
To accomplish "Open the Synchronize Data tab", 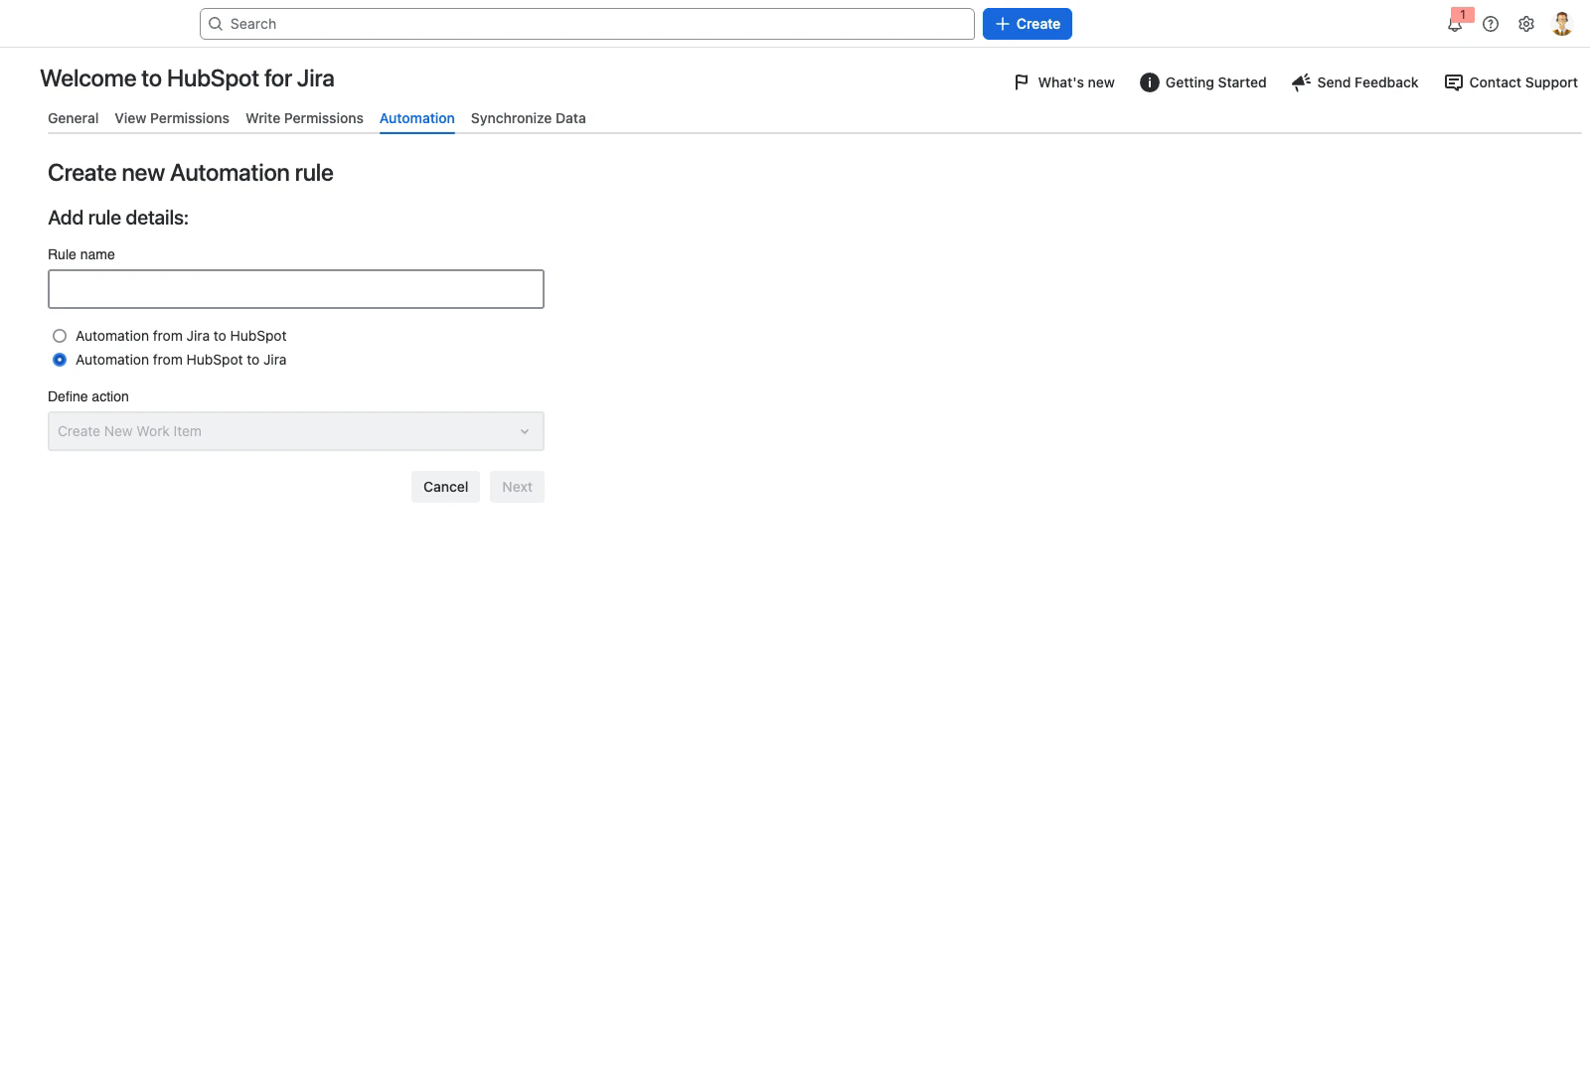I will [x=529, y=118].
